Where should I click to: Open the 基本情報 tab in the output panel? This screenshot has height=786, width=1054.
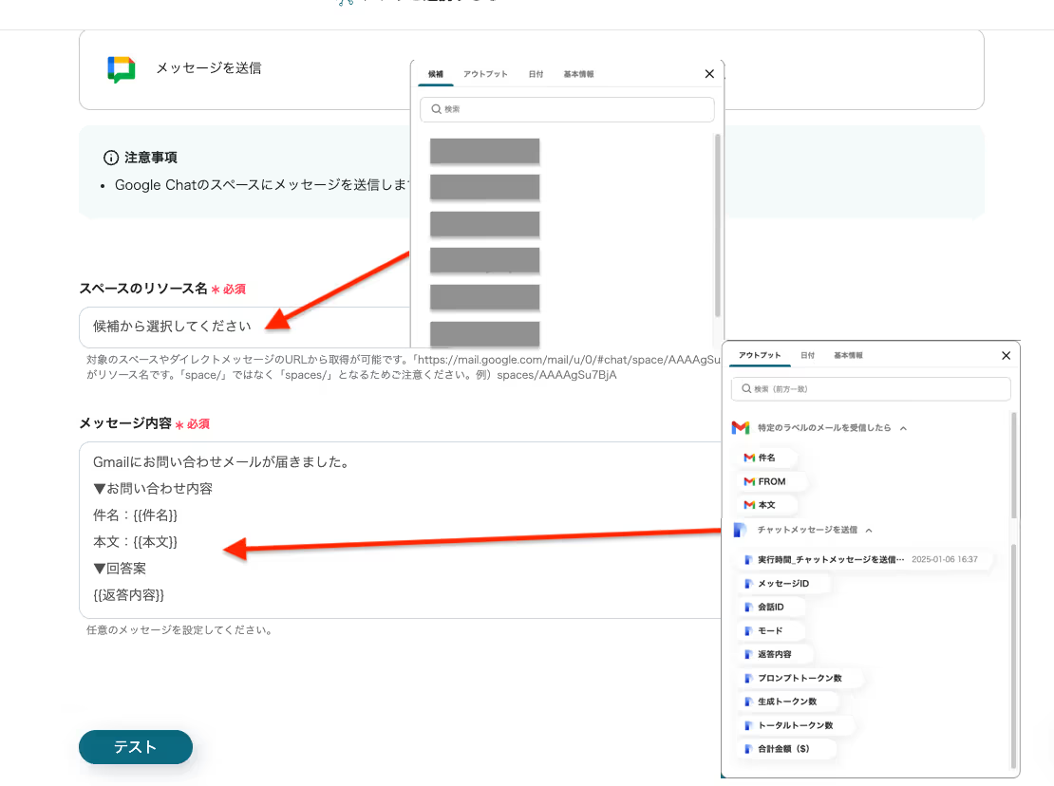[848, 356]
